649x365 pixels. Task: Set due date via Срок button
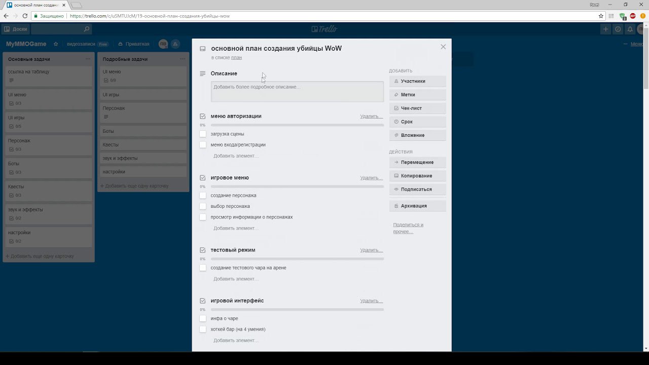click(x=418, y=122)
